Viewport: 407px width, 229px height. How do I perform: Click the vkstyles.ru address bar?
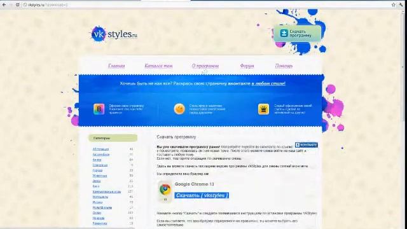pos(206,4)
